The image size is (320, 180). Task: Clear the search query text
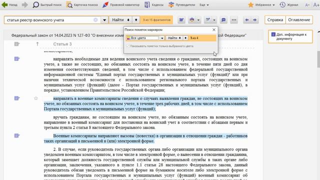95,20
